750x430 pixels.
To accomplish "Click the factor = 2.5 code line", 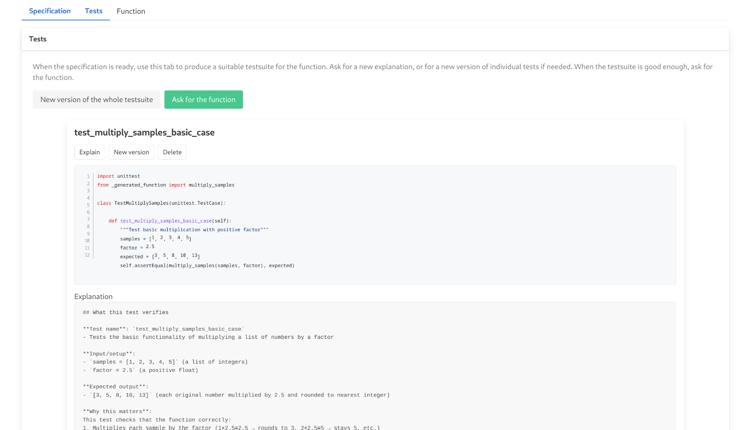I will 137,247.
